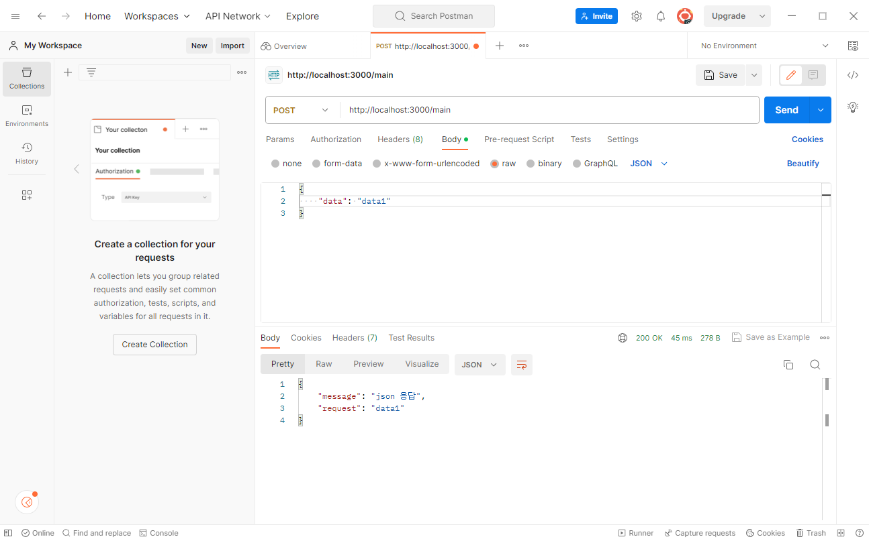Open the raw body JSON format dropdown
Viewport: 869px width, 541px height.
coord(649,164)
